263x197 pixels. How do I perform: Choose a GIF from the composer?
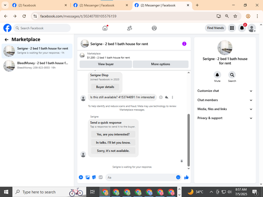pyautogui.click(x=100, y=177)
